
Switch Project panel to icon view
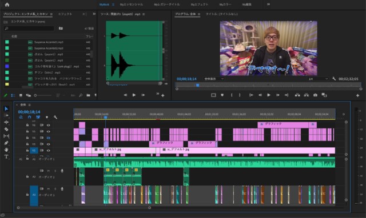[x=21, y=95]
